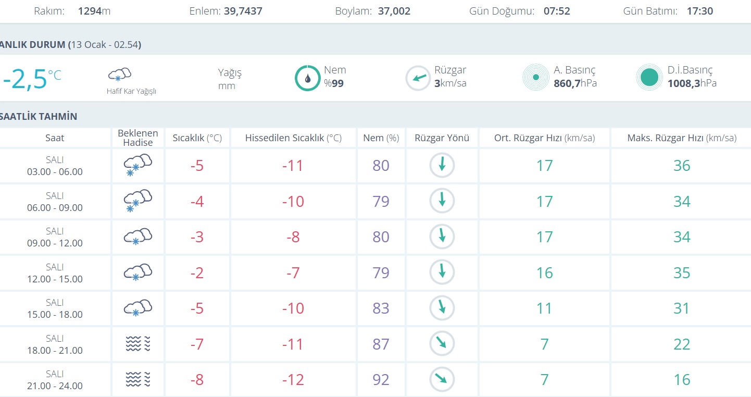Click snow icon for 03.00 - 06.00 forecast
This screenshot has width=751, height=397.
[137, 165]
